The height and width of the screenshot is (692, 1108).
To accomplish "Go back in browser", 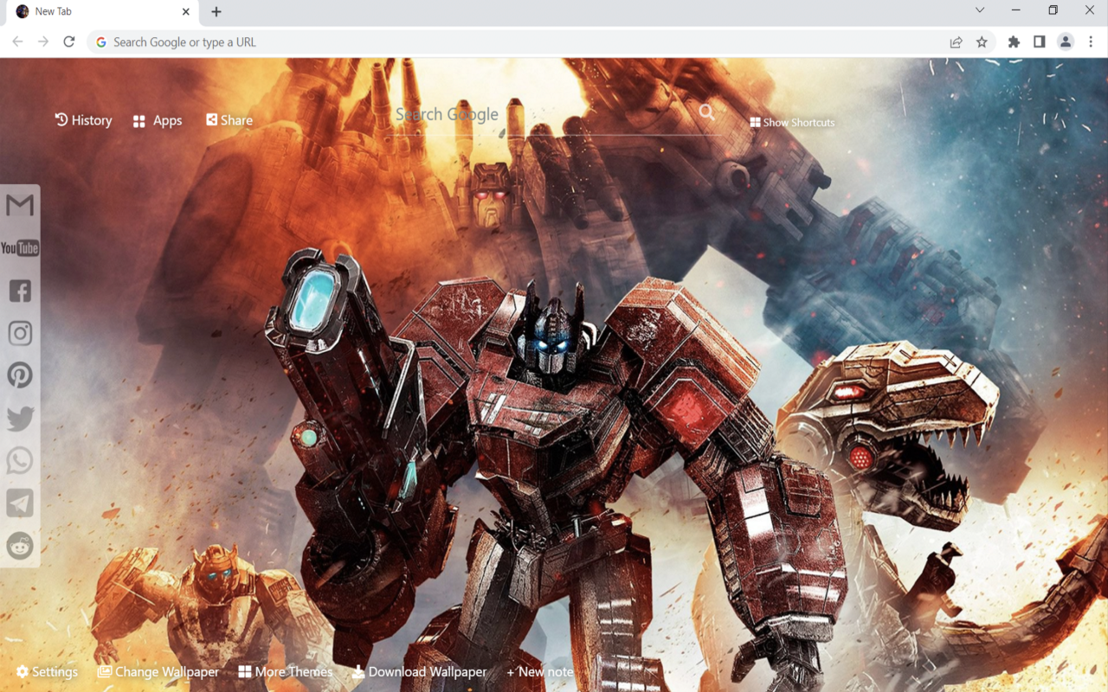I will tap(17, 42).
